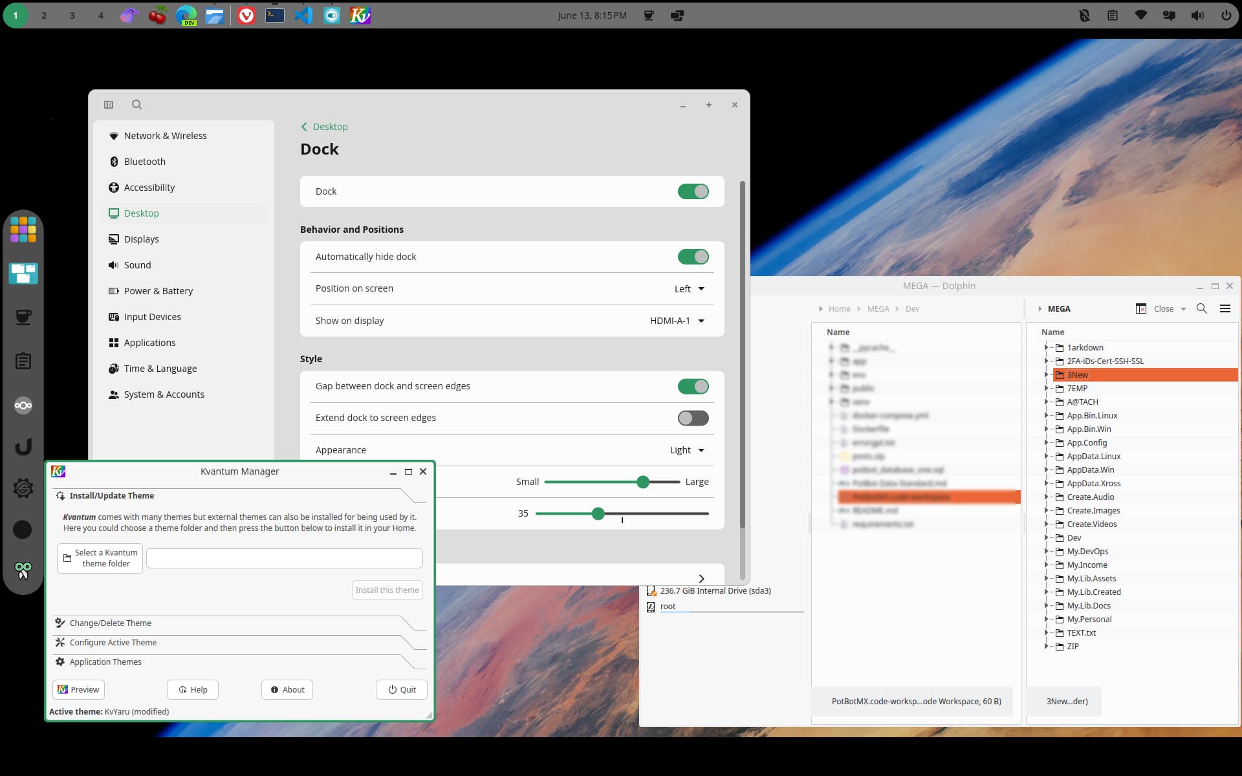This screenshot has width=1242, height=776.
Task: Toggle the Settings sidebar panel icon
Action: point(109,105)
